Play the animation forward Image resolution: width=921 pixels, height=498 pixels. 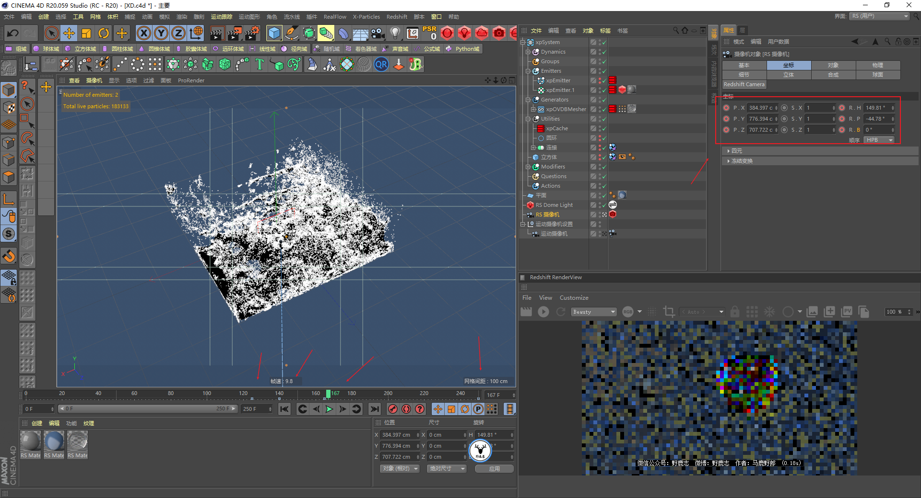pyautogui.click(x=329, y=409)
